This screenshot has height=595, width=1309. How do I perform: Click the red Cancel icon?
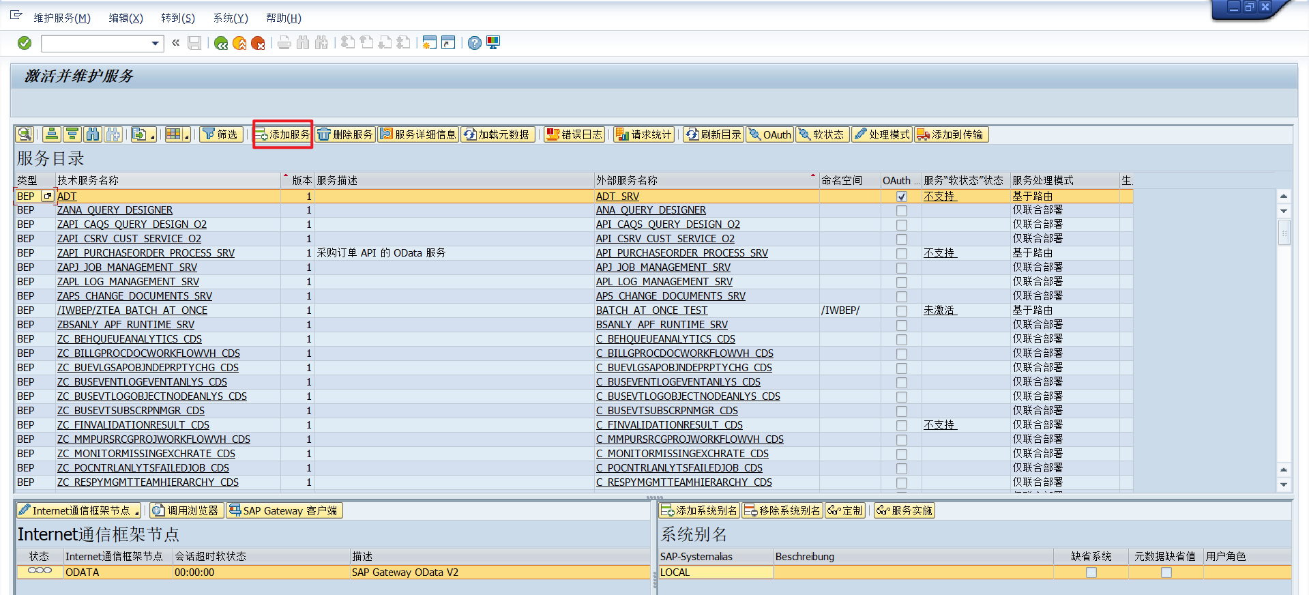258,43
